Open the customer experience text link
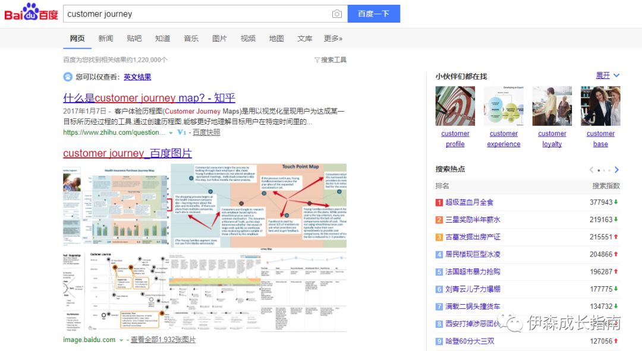 [503, 139]
